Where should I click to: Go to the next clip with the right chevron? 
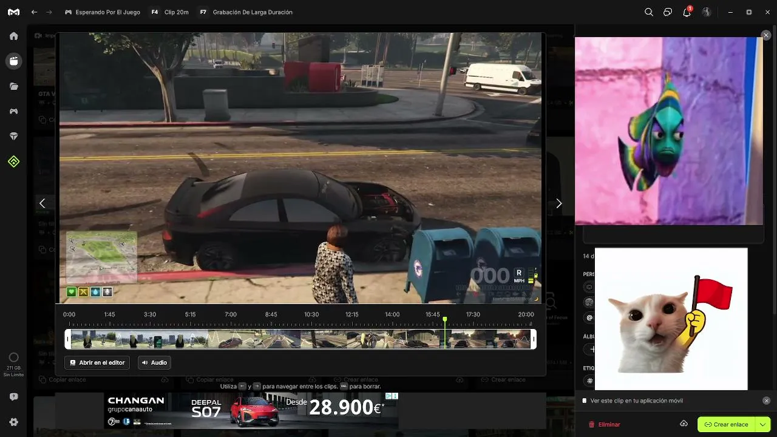click(x=559, y=203)
